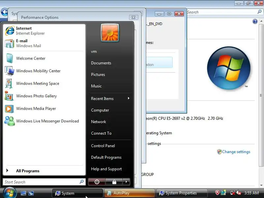Click the Start menu power button

point(97,182)
